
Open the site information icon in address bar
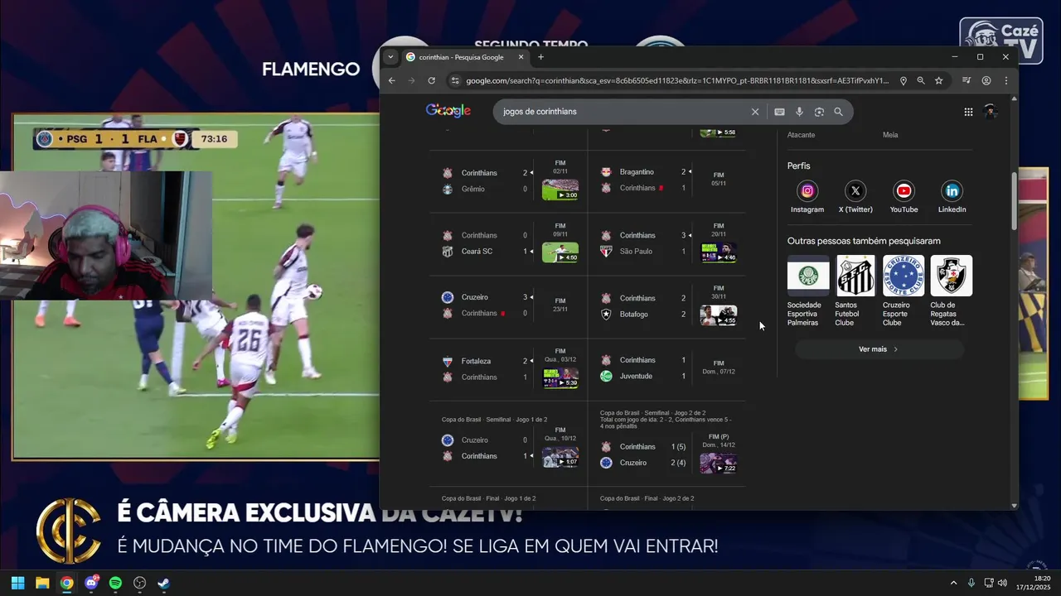pos(453,80)
